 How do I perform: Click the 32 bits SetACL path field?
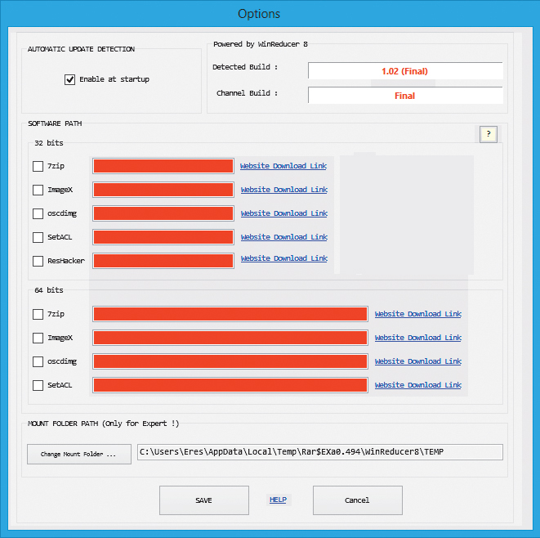coord(163,237)
